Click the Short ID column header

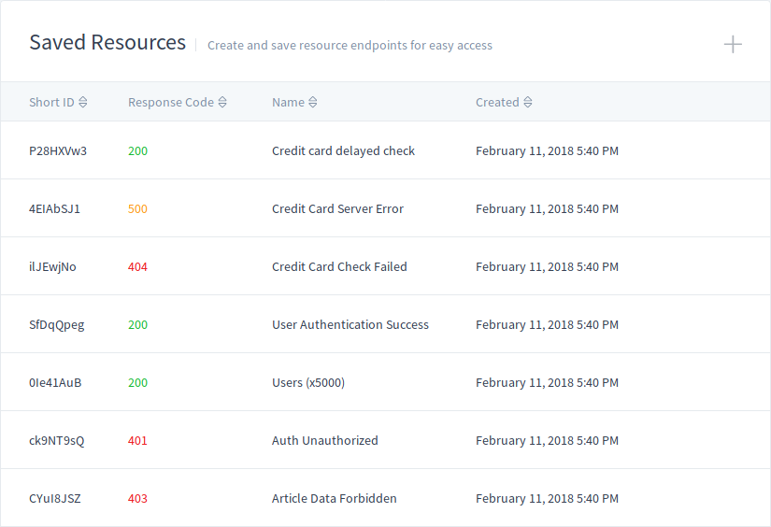pos(51,102)
